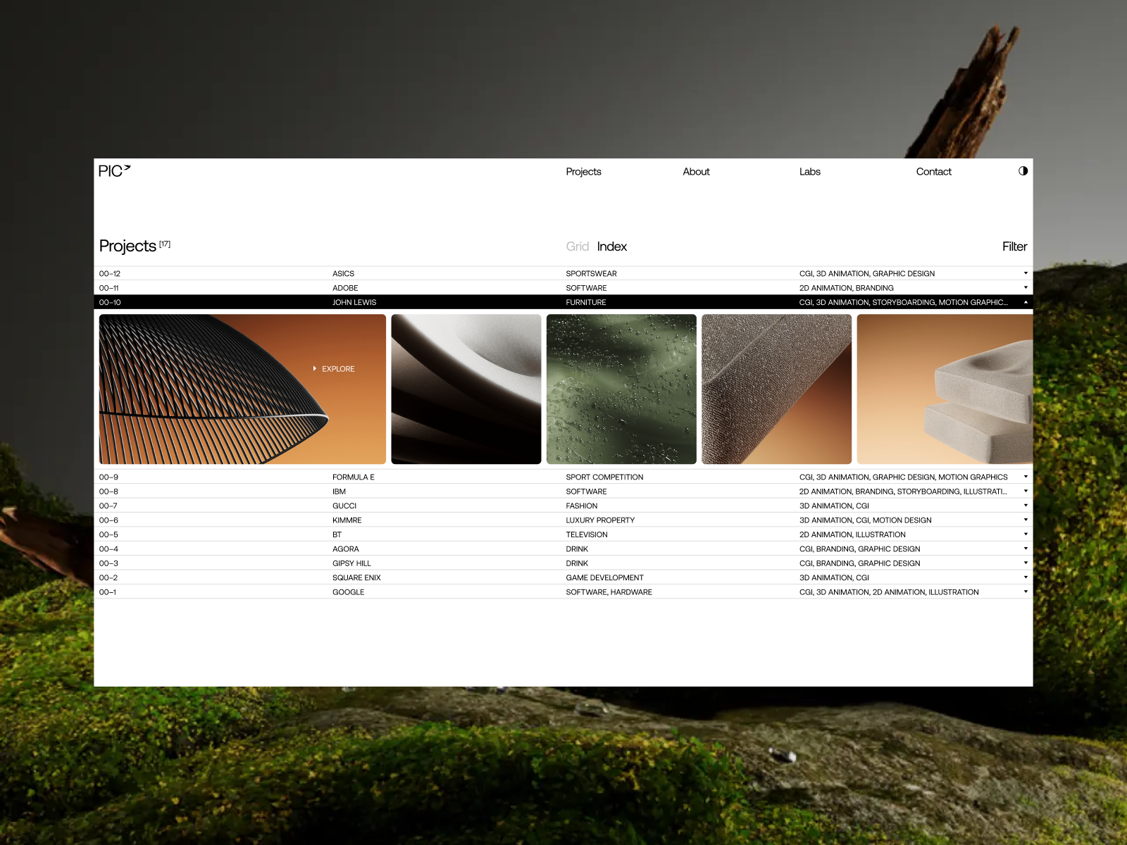Image resolution: width=1127 pixels, height=845 pixels.
Task: Expand the Gucci row arrow
Action: click(x=1026, y=506)
